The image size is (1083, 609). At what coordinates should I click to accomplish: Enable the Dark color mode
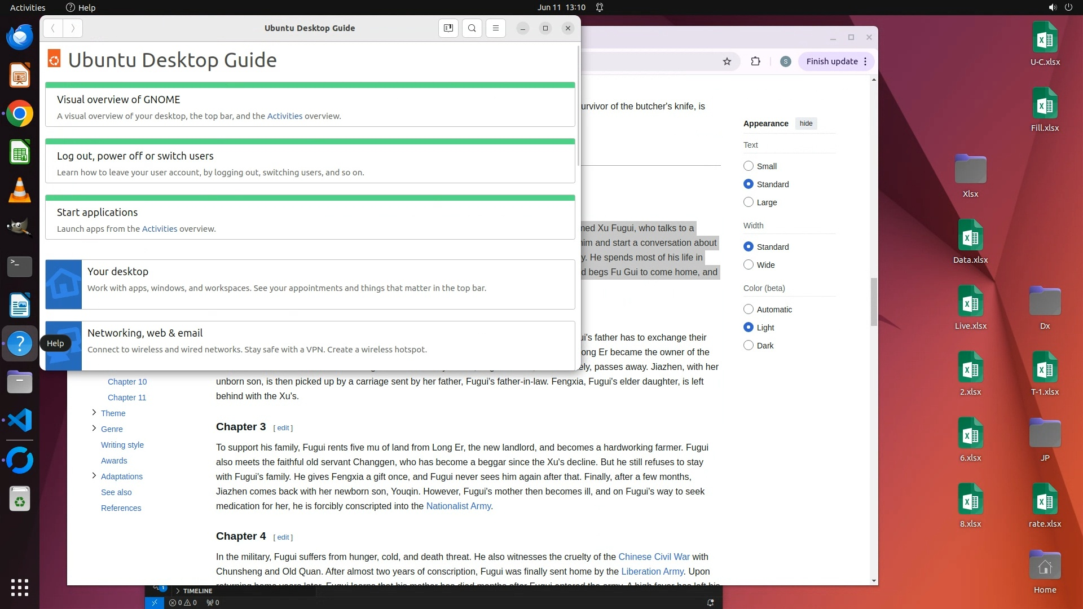pyautogui.click(x=749, y=345)
